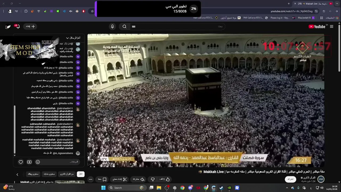The image size is (341, 192).
Task: Click the @skirshad6411 subhanallah chat message
Action: pos(50,130)
